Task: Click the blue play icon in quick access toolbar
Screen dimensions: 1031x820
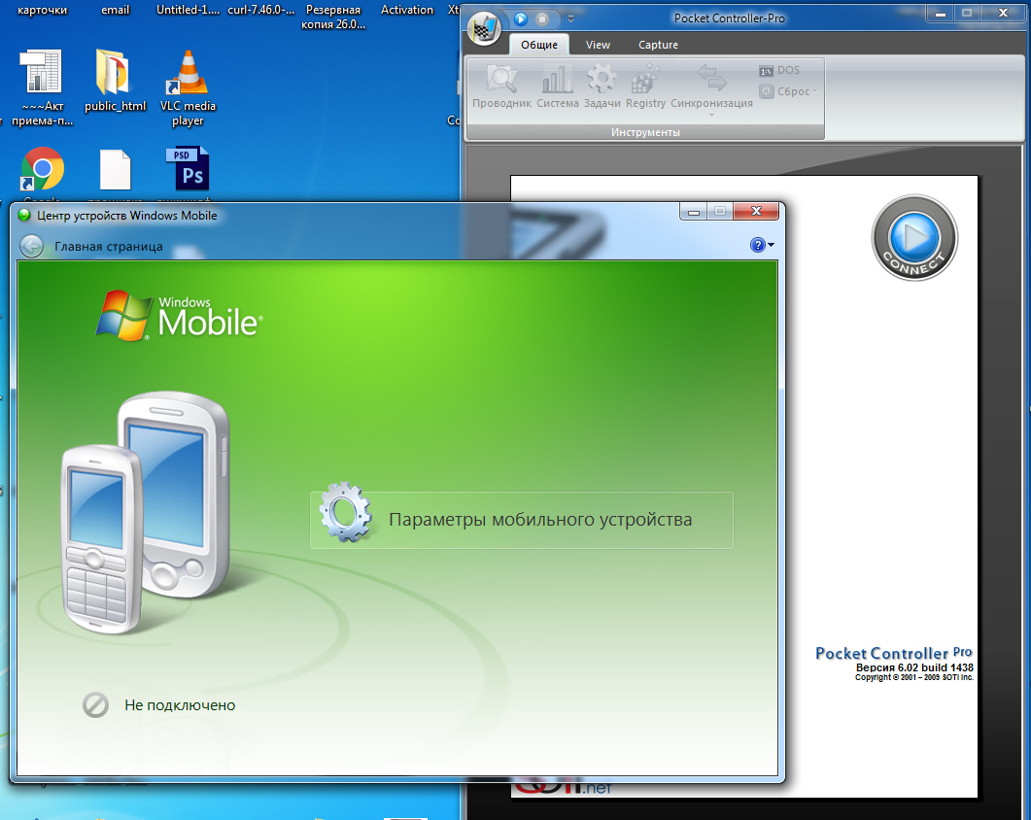Action: pos(521,18)
